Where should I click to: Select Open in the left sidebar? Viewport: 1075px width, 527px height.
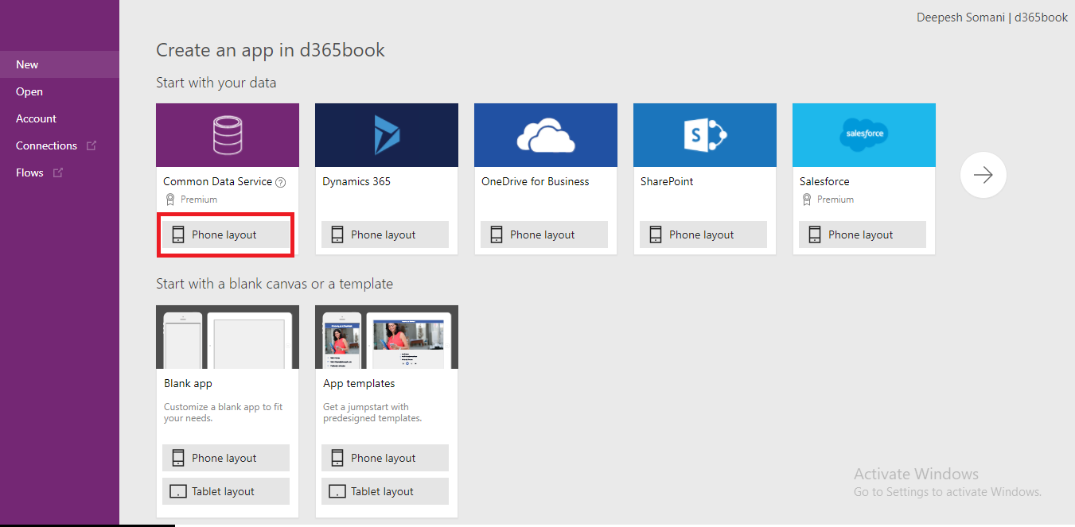tap(60, 91)
